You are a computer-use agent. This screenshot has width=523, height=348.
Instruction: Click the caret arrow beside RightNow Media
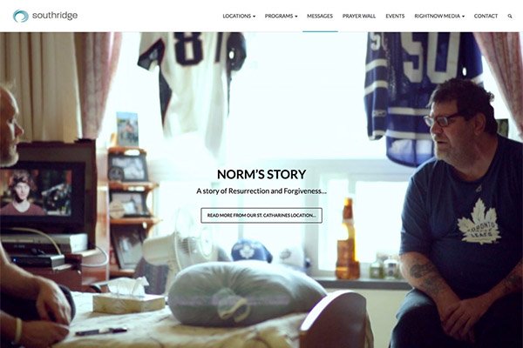(463, 17)
